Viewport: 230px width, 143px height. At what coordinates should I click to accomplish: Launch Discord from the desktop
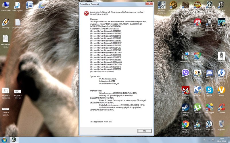[x=210, y=74]
